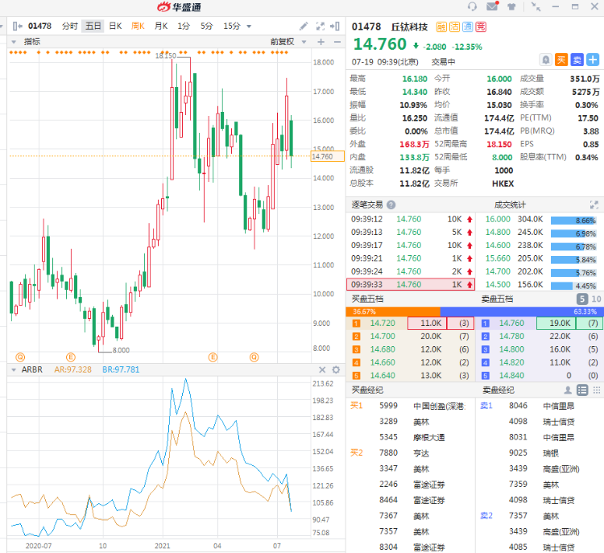Click the 沽 short-sell tag icon
This screenshot has width=604, height=553.
454,27
